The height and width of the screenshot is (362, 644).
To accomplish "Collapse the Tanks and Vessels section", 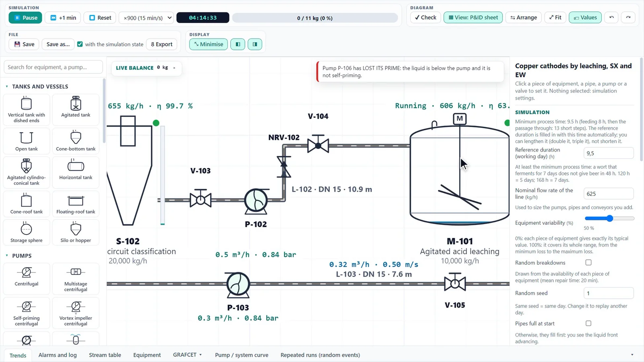I will pos(7,86).
